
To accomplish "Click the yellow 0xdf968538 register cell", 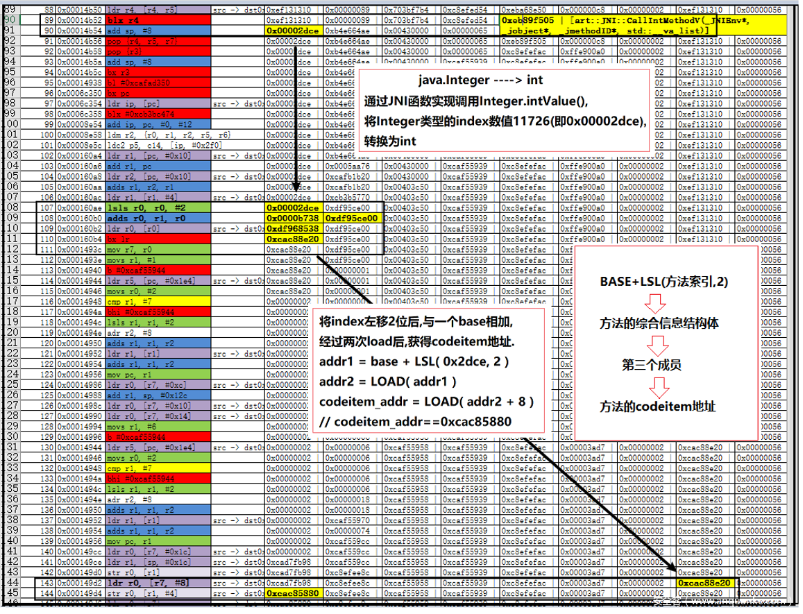I will [294, 229].
